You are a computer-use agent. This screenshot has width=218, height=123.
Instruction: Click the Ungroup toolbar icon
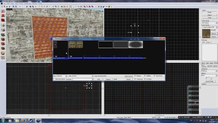(x=33, y=6)
